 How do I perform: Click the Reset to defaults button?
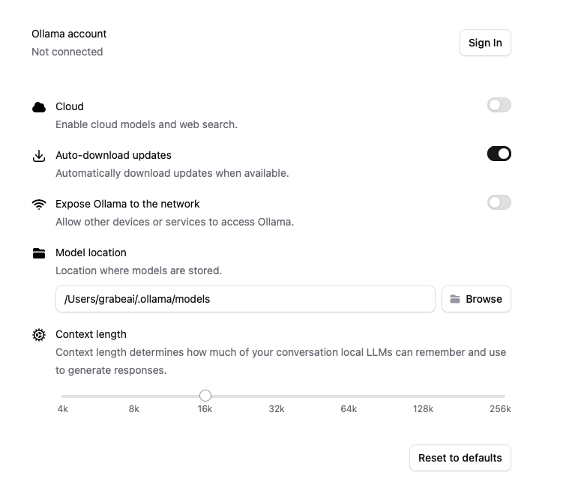coord(460,458)
